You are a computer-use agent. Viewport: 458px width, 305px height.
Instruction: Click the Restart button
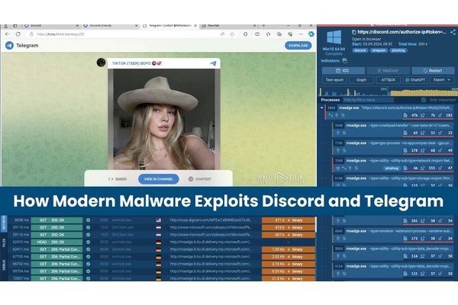click(x=433, y=71)
